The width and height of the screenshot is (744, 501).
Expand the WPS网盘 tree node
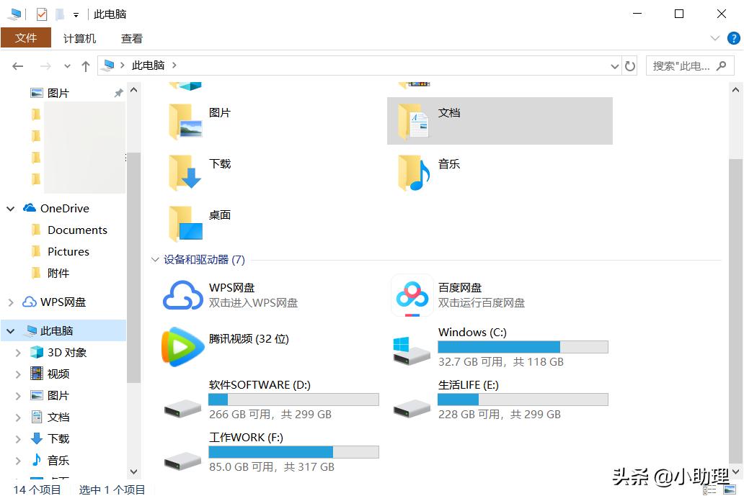pos(11,302)
